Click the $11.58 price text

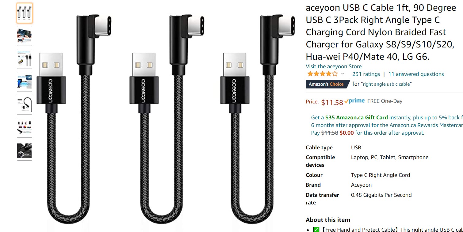(x=332, y=102)
